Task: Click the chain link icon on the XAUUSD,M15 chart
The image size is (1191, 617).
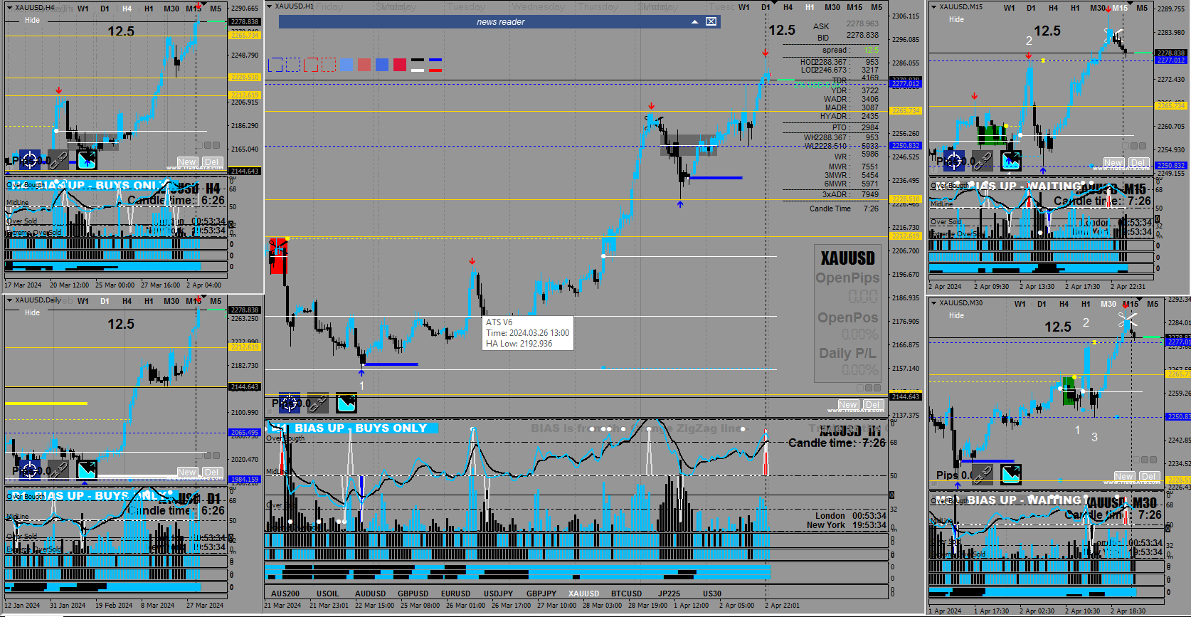Action: click(x=982, y=160)
